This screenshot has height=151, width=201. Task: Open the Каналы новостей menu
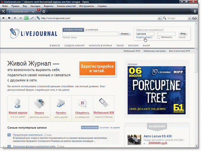pyautogui.click(x=66, y=6)
